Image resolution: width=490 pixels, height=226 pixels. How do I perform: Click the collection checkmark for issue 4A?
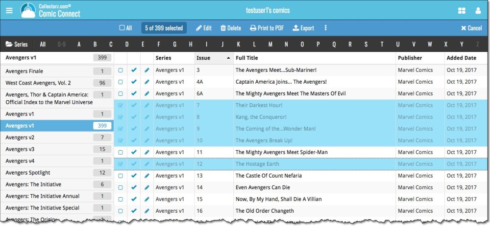tap(134, 82)
